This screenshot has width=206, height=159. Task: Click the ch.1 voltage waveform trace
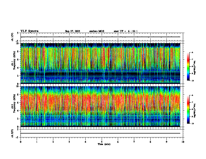pyautogui.click(x=100, y=37)
